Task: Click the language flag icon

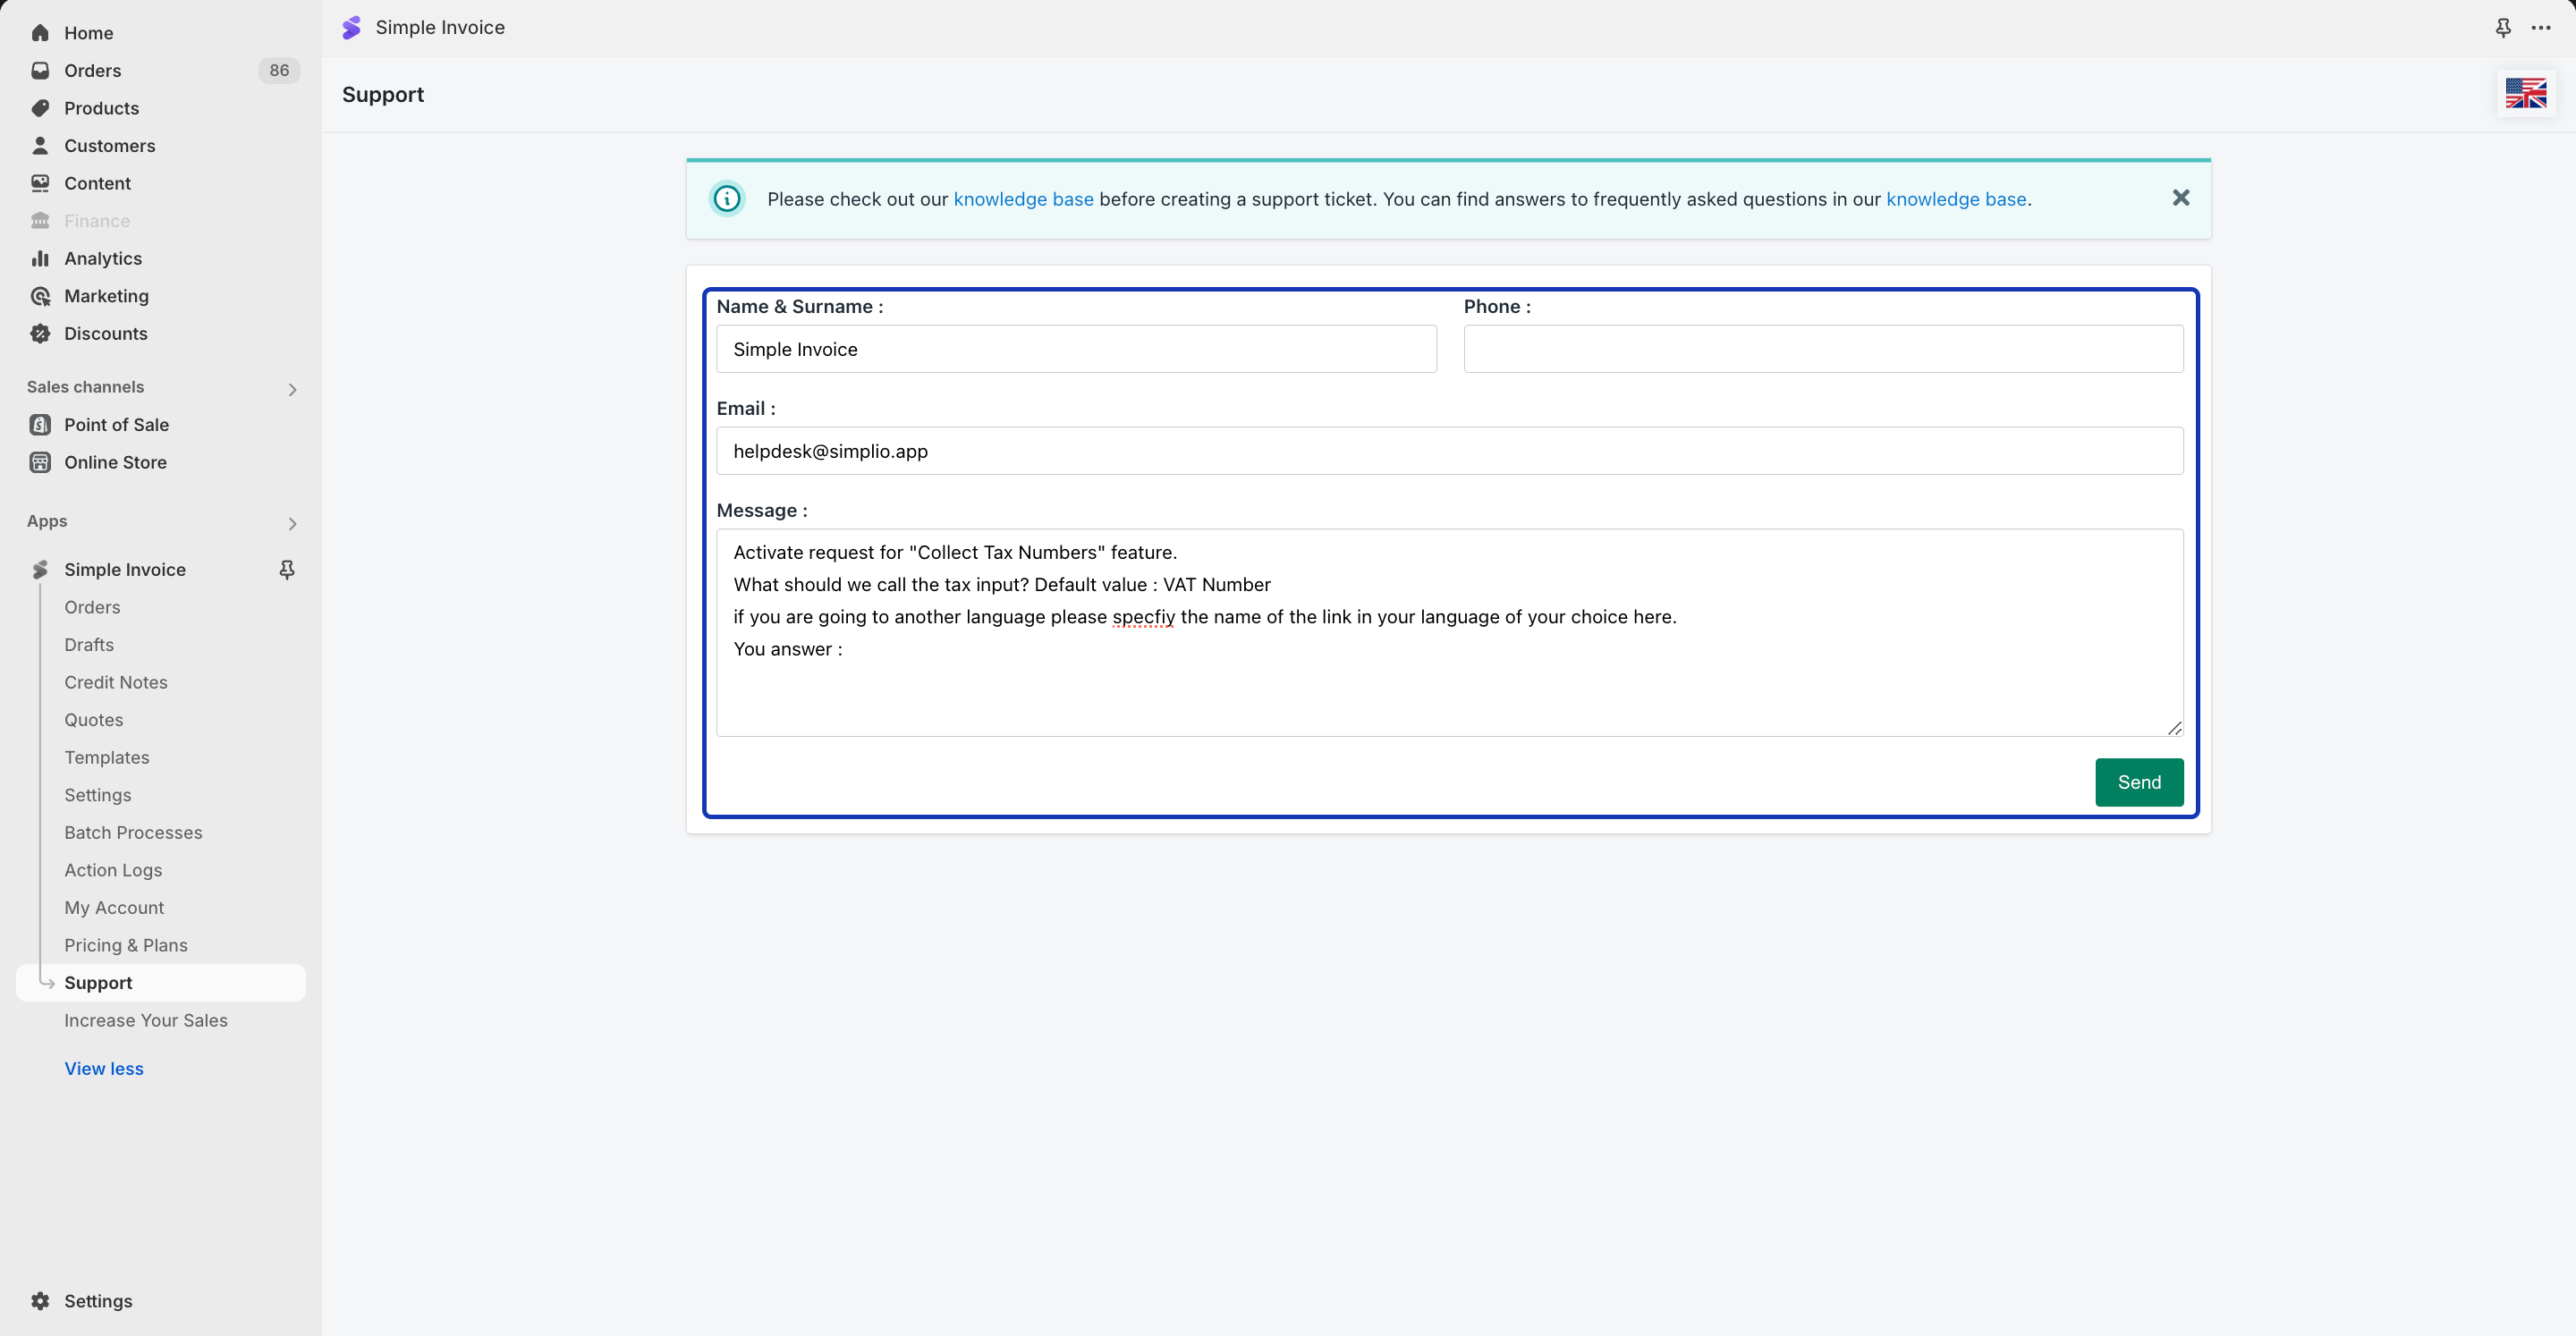Action: coord(2525,94)
